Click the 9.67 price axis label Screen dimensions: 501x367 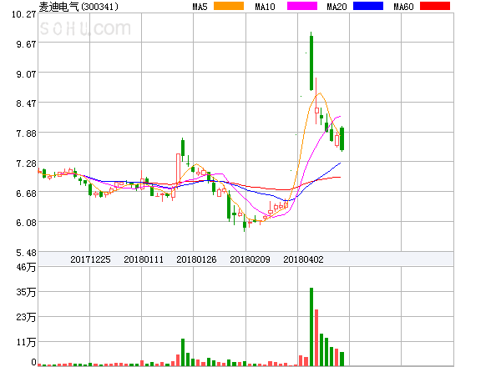pos(26,44)
